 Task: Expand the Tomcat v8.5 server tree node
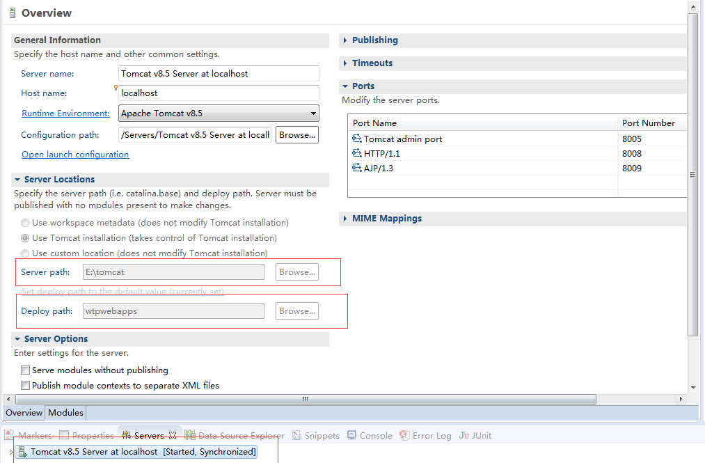point(11,452)
